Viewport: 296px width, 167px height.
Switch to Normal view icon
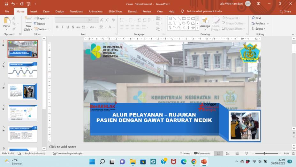click(219, 153)
